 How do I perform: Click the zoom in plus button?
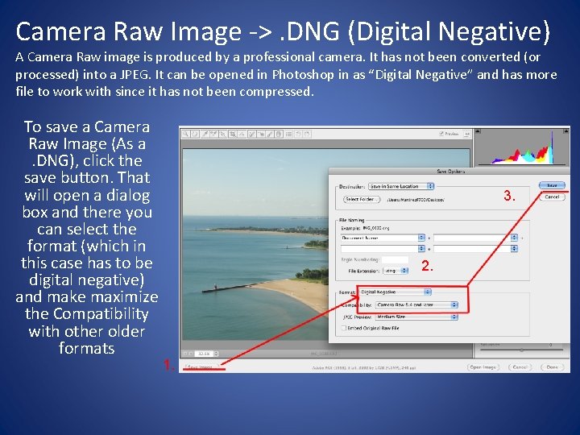pyautogui.click(x=191, y=354)
